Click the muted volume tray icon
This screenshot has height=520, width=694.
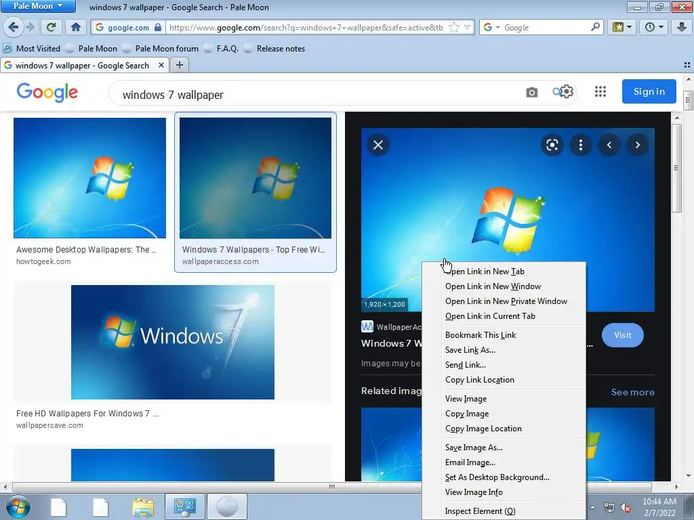coord(626,508)
